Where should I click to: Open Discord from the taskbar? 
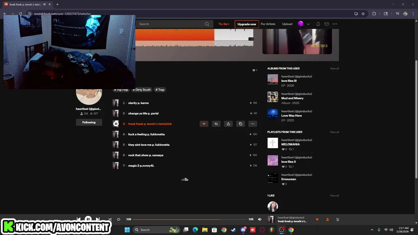(x=243, y=230)
